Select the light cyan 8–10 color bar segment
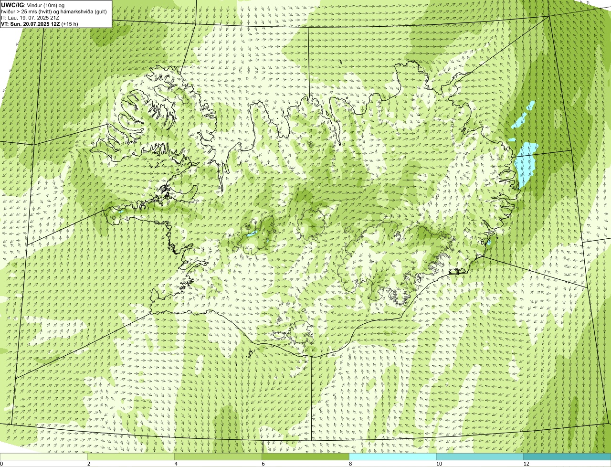This screenshot has height=467, width=611. 393,456
